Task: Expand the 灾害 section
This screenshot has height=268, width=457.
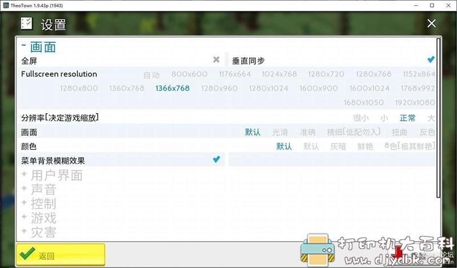Action: (39, 232)
